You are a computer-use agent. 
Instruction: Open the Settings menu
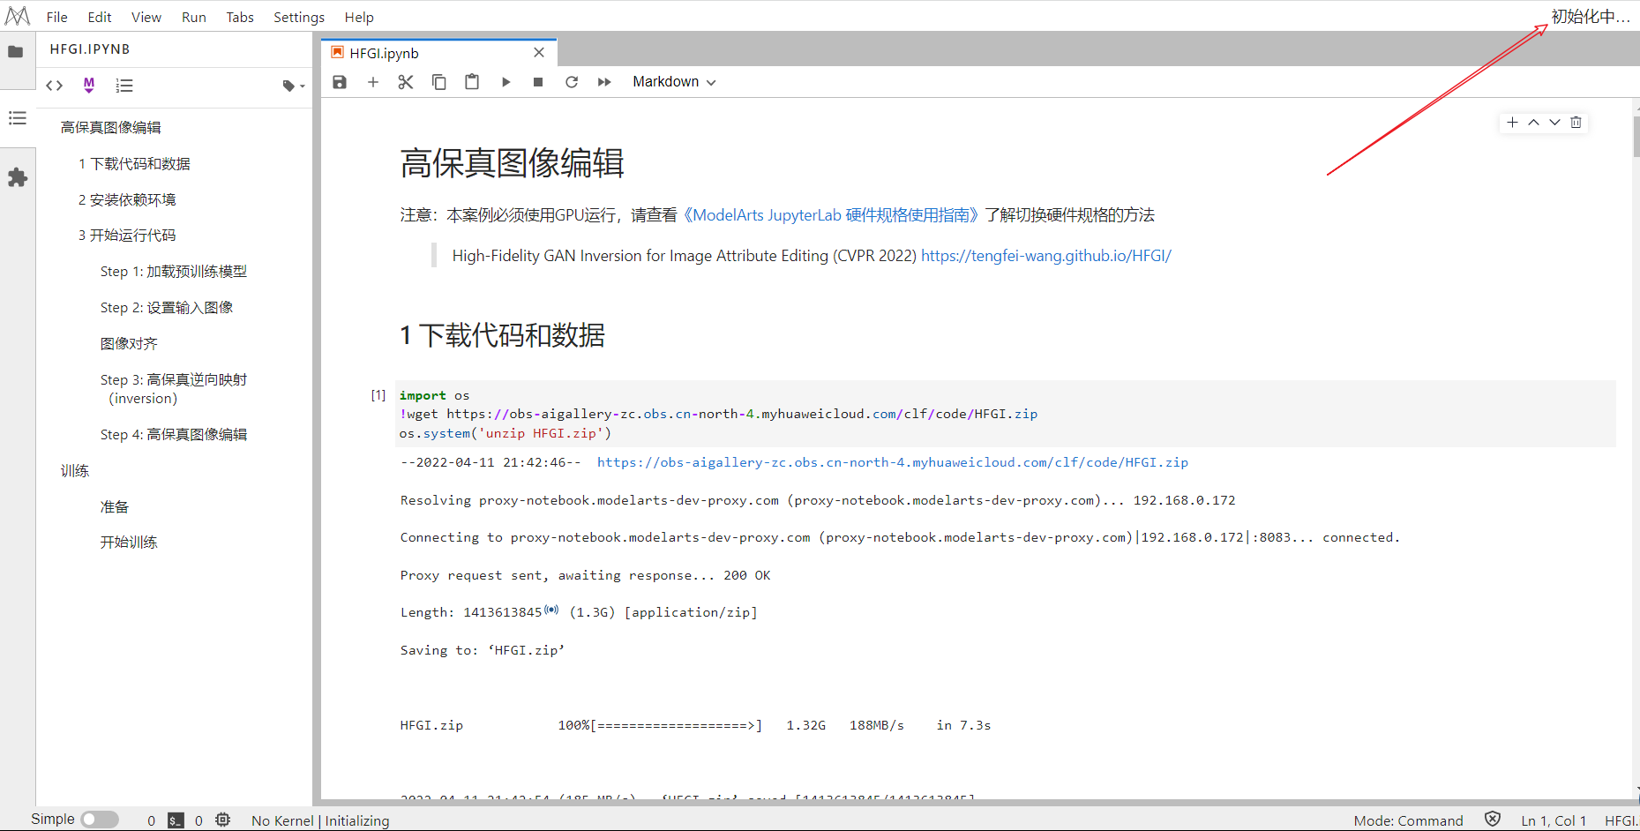point(299,17)
